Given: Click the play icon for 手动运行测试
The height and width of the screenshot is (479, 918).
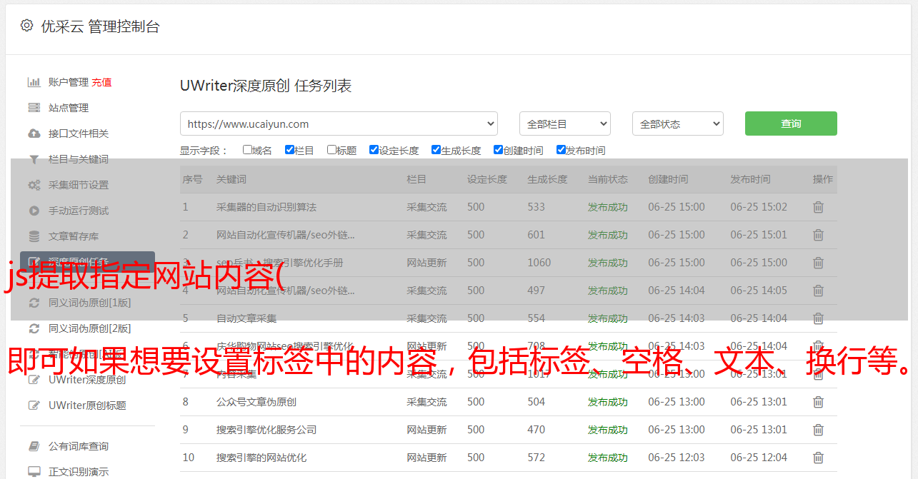Looking at the screenshot, I should point(34,211).
